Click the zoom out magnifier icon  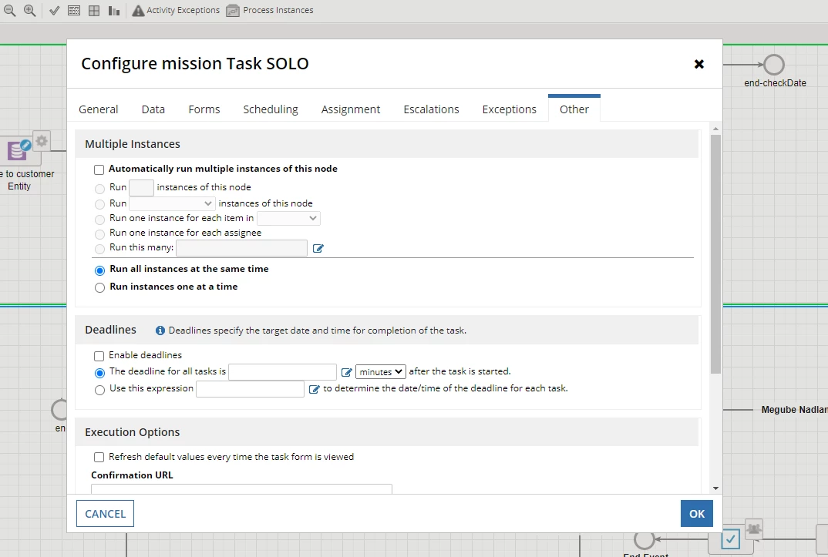[9, 10]
